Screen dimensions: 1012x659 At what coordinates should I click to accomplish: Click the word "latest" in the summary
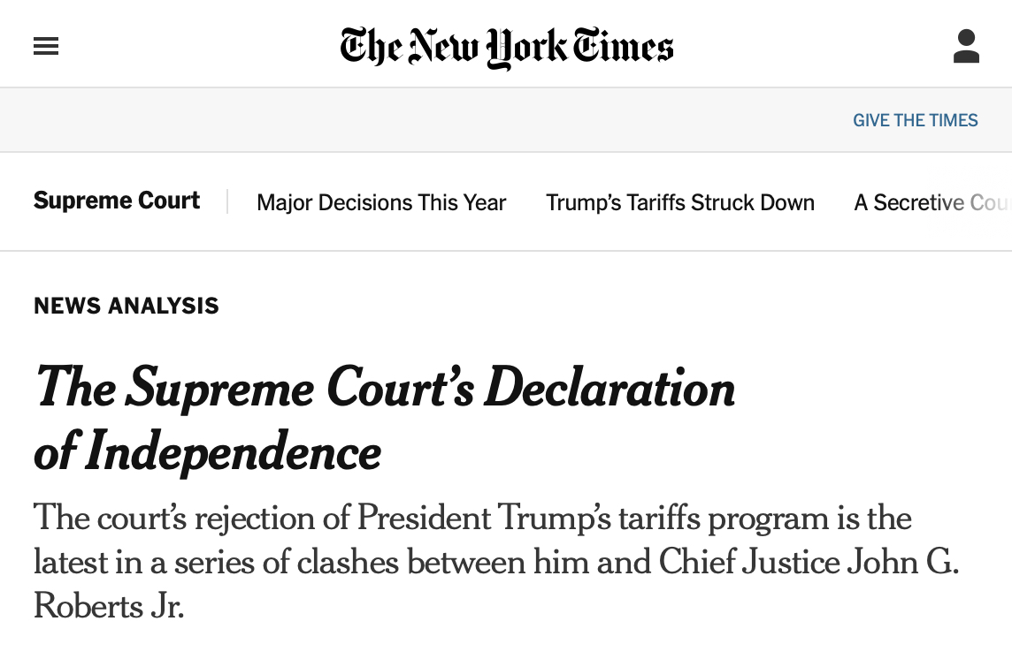click(68, 563)
